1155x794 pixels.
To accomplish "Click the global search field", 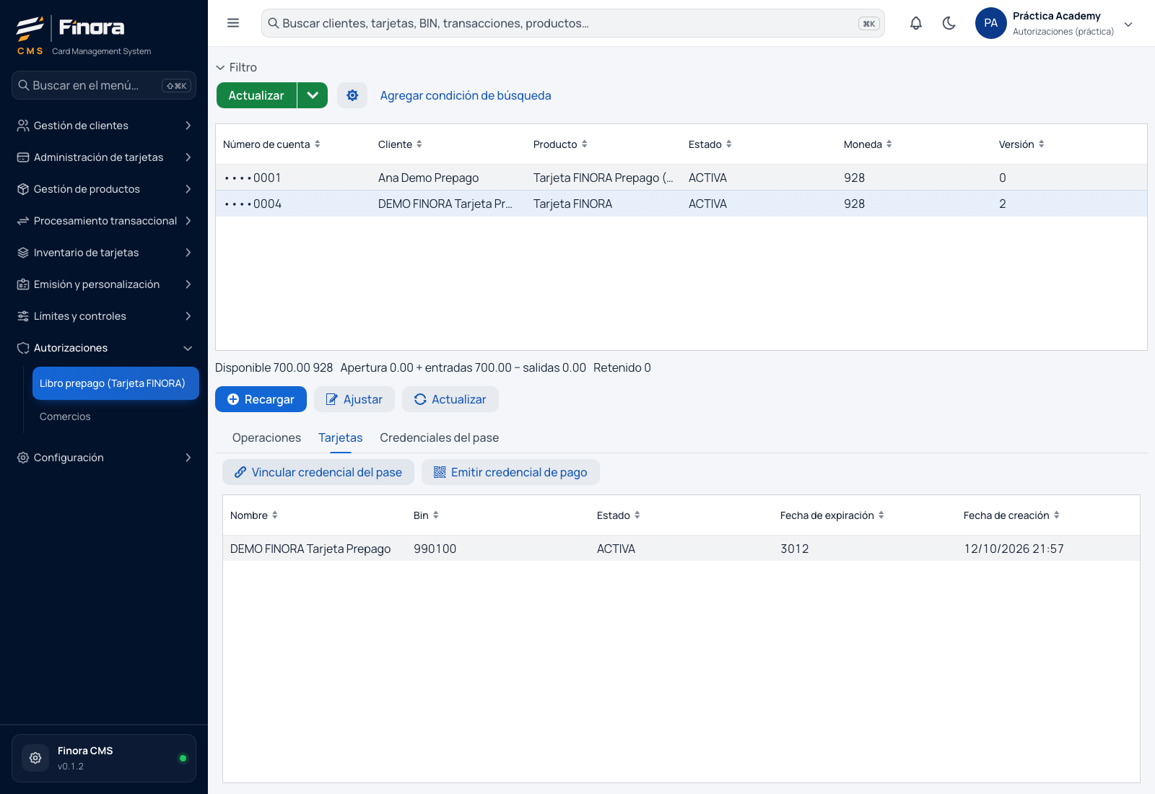I will [x=573, y=23].
